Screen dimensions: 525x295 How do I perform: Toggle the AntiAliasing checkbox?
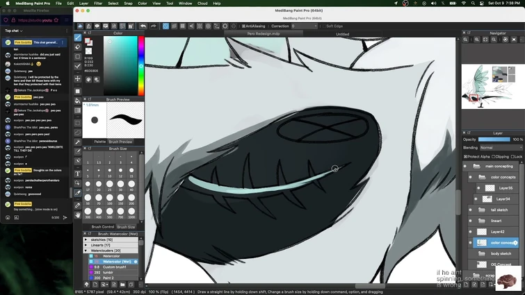pos(243,26)
